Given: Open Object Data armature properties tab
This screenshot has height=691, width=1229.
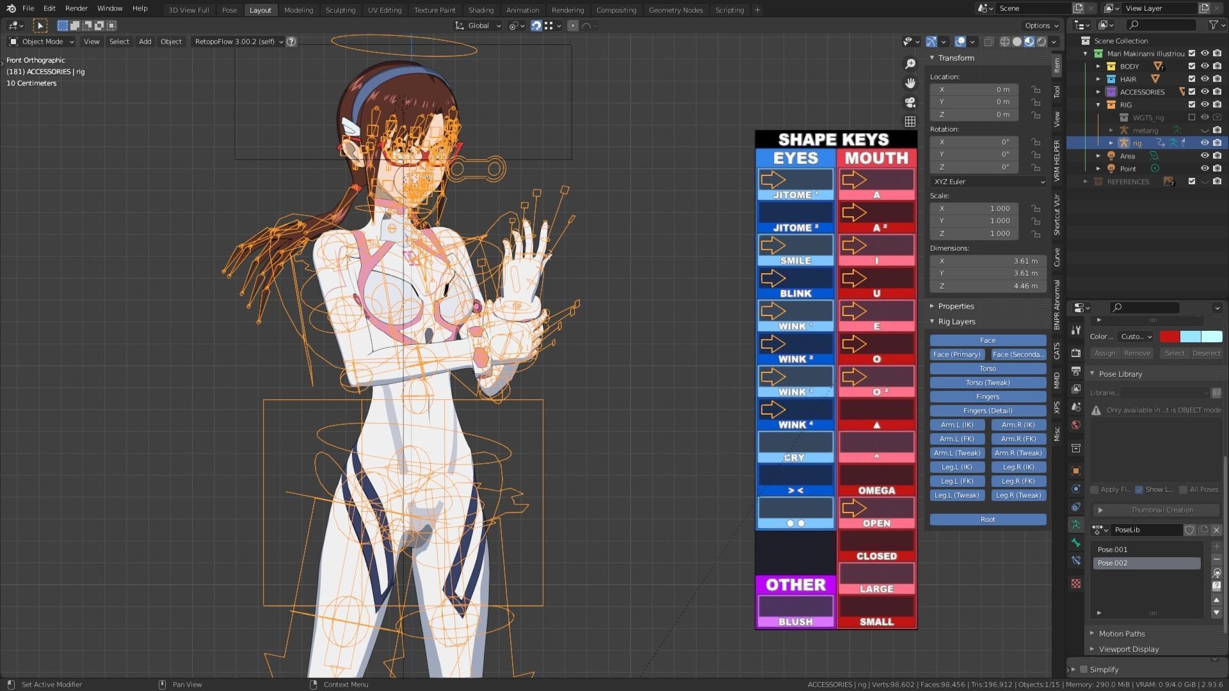Looking at the screenshot, I should pos(1076,525).
